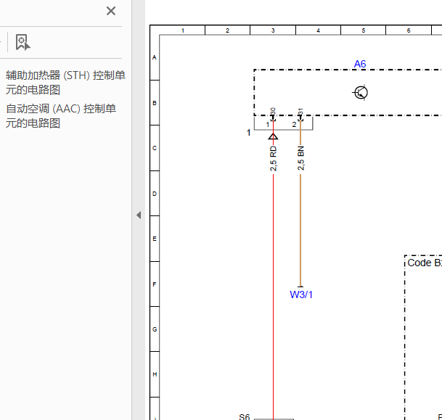Click the transistor symbol inside the A6 box
The height and width of the screenshot is (420, 442).
pos(361,92)
